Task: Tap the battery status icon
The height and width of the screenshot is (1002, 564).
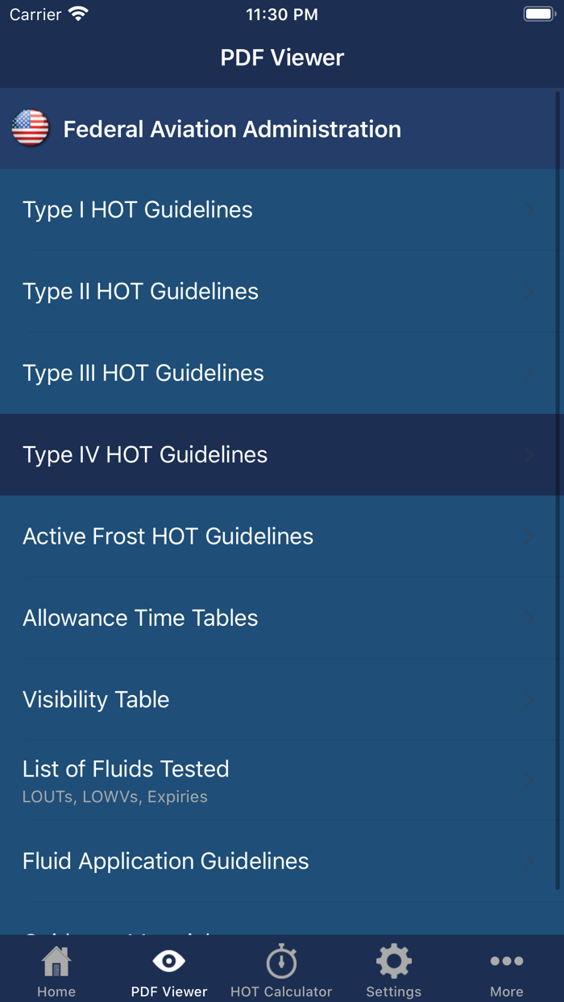Action: coord(539,14)
